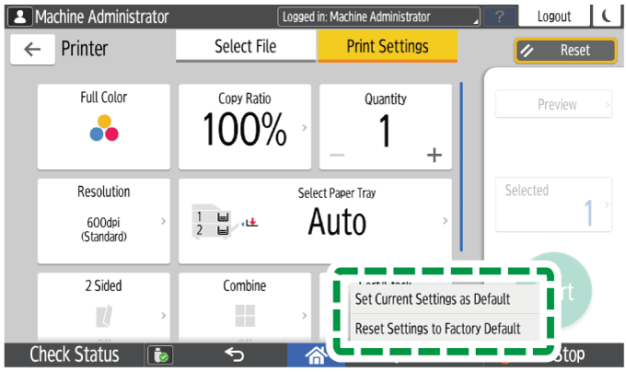Tap the back arrow next to Printer
This screenshot has width=626, height=372.
click(32, 50)
